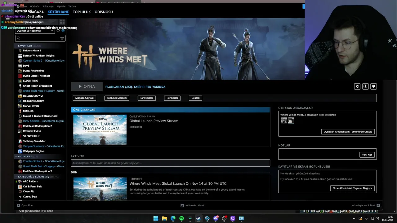Open Topluluk Merkezi button
This screenshot has height=223, width=397.
[117, 98]
